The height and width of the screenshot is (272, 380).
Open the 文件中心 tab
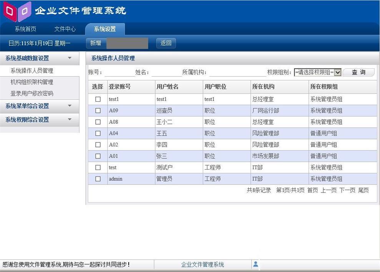[x=65, y=29]
